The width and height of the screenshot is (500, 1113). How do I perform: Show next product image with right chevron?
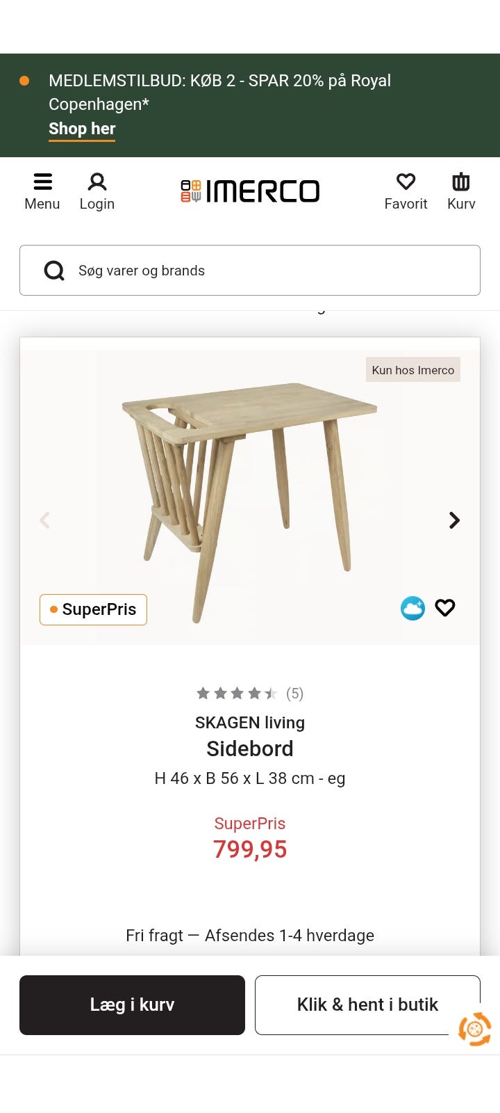[454, 520]
